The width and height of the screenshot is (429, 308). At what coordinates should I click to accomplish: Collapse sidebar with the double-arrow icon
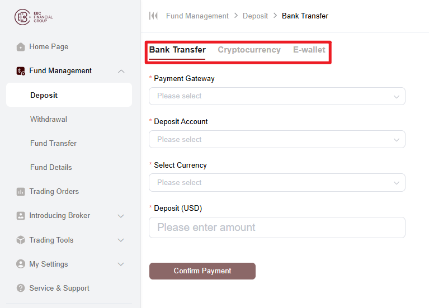153,16
